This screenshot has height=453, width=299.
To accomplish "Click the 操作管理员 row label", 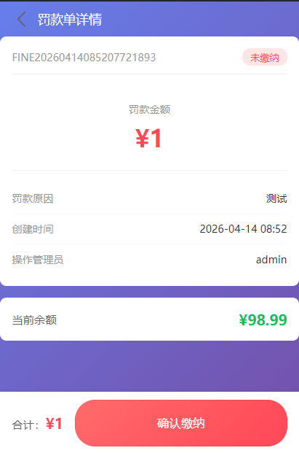I will (x=38, y=260).
